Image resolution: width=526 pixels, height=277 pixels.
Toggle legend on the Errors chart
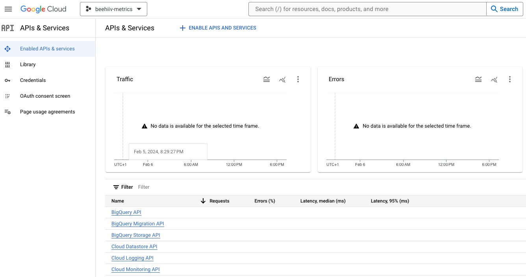pos(478,79)
